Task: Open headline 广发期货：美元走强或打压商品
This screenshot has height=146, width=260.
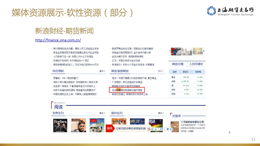Action: [x=127, y=82]
